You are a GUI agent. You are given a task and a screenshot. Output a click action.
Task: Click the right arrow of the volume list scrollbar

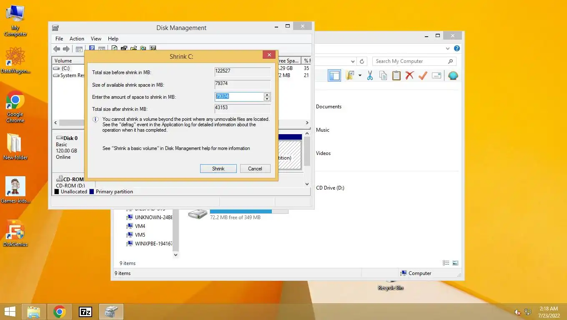click(307, 123)
